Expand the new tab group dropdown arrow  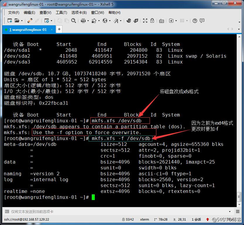pyautogui.click(x=176, y=21)
